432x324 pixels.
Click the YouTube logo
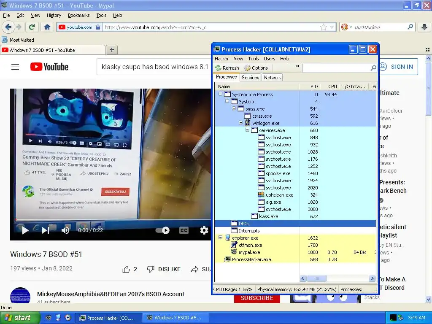point(49,67)
